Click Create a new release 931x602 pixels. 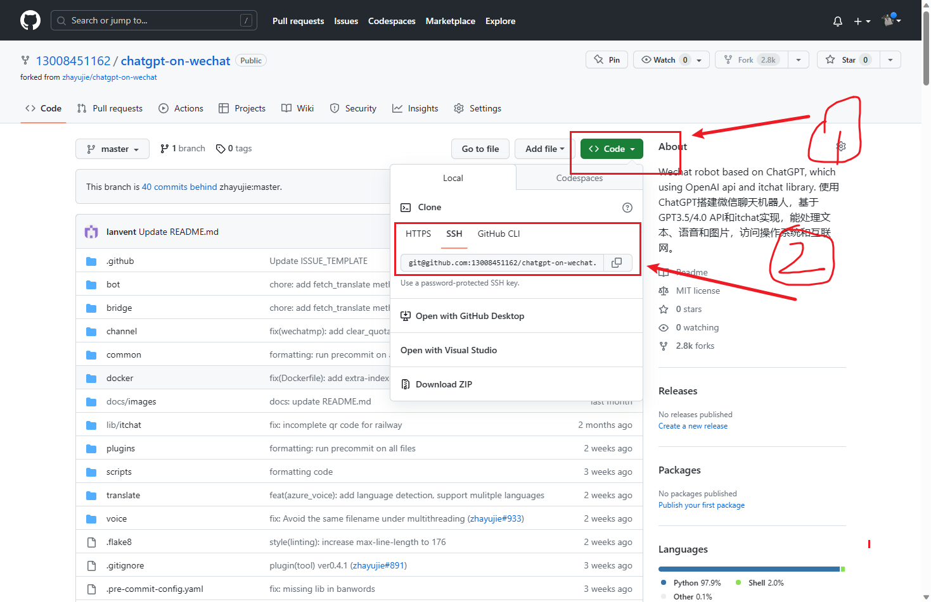[693, 426]
